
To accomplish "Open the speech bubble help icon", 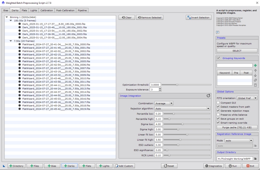I will [x=218, y=32].
